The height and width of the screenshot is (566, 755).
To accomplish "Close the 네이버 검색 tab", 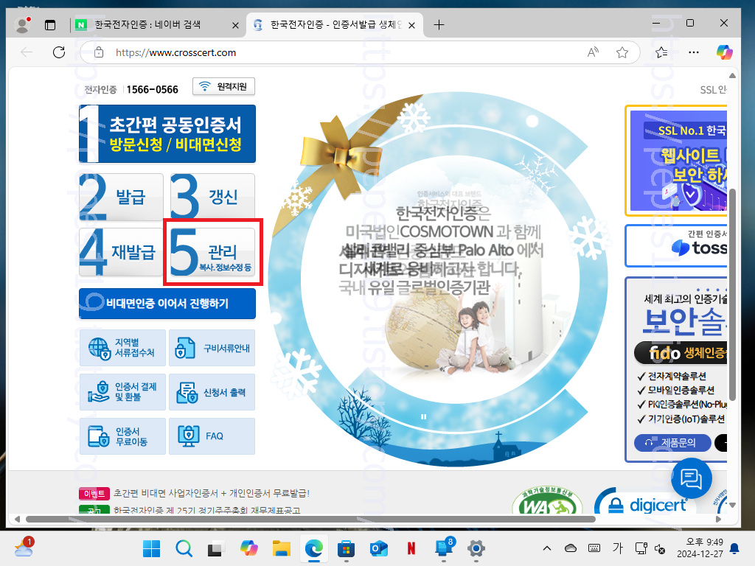I will (x=235, y=26).
